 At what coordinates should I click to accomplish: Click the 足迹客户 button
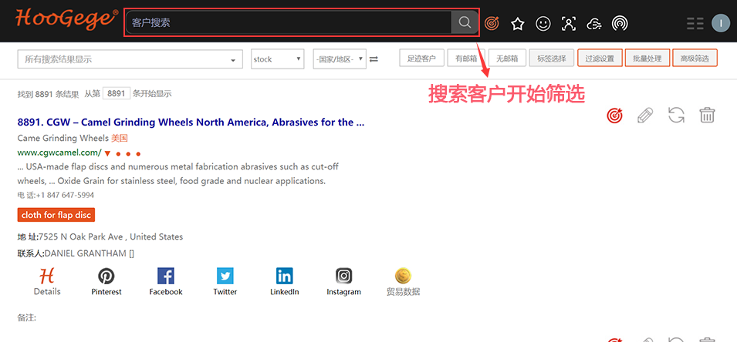point(421,59)
